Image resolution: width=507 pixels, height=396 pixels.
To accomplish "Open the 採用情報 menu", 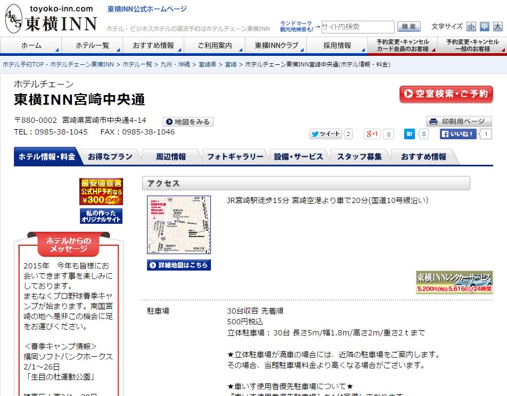I will point(337,46).
